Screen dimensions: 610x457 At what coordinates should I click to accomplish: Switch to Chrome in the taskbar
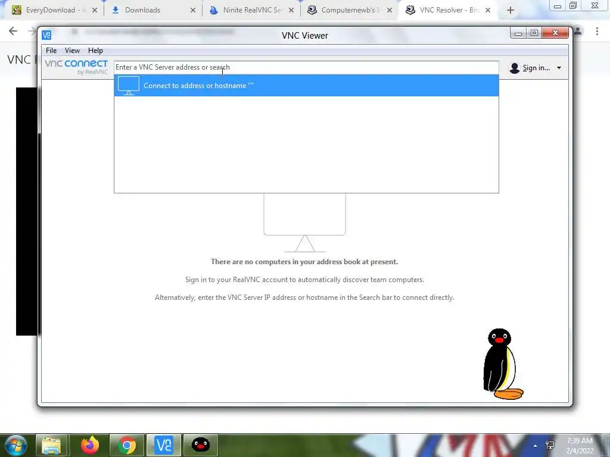click(x=127, y=445)
